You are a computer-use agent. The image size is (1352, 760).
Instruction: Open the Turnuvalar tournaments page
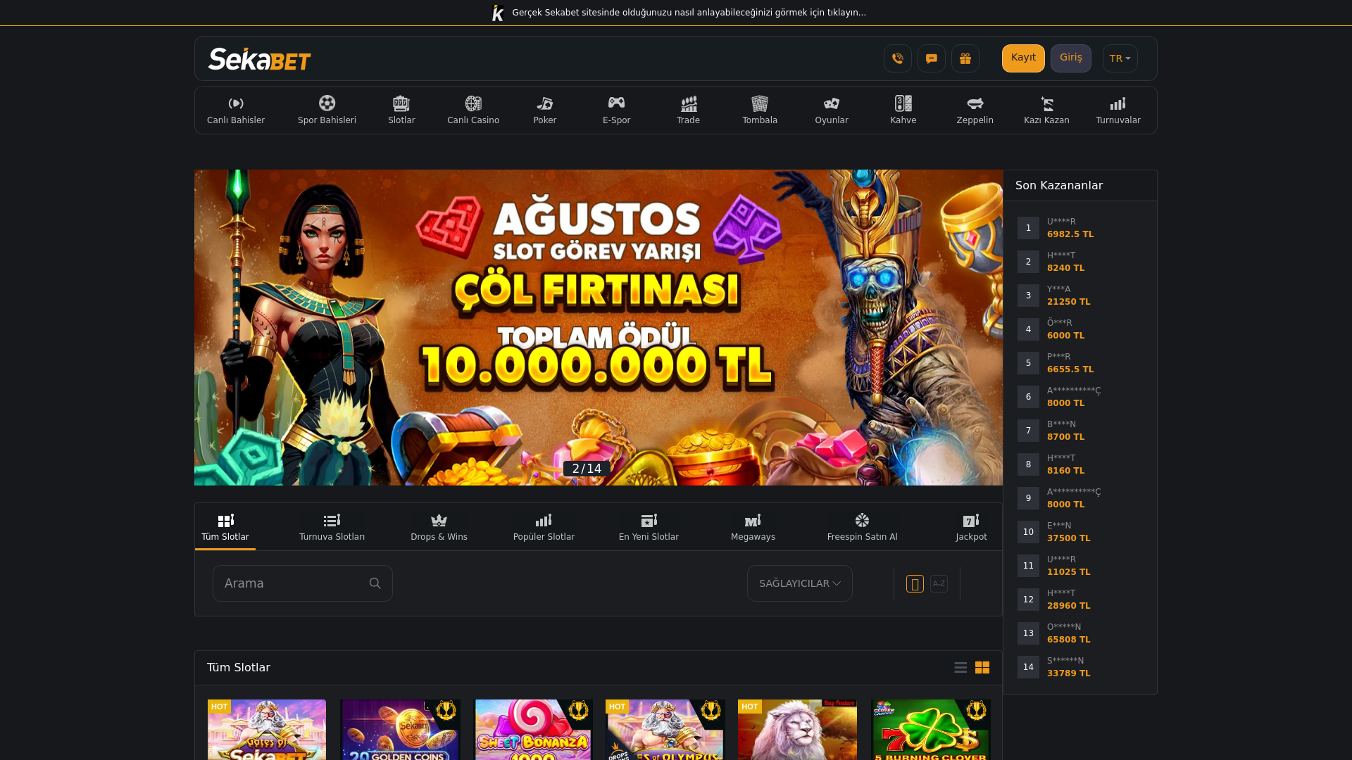1118,110
